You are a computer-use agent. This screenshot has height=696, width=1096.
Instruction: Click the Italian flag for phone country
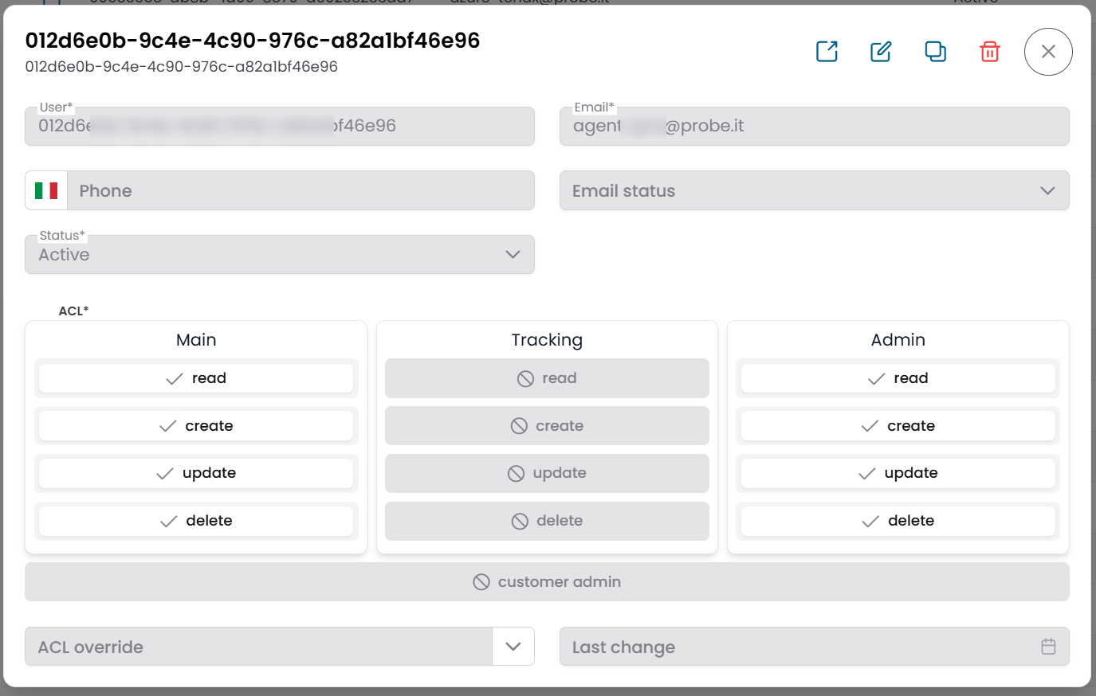click(x=48, y=190)
